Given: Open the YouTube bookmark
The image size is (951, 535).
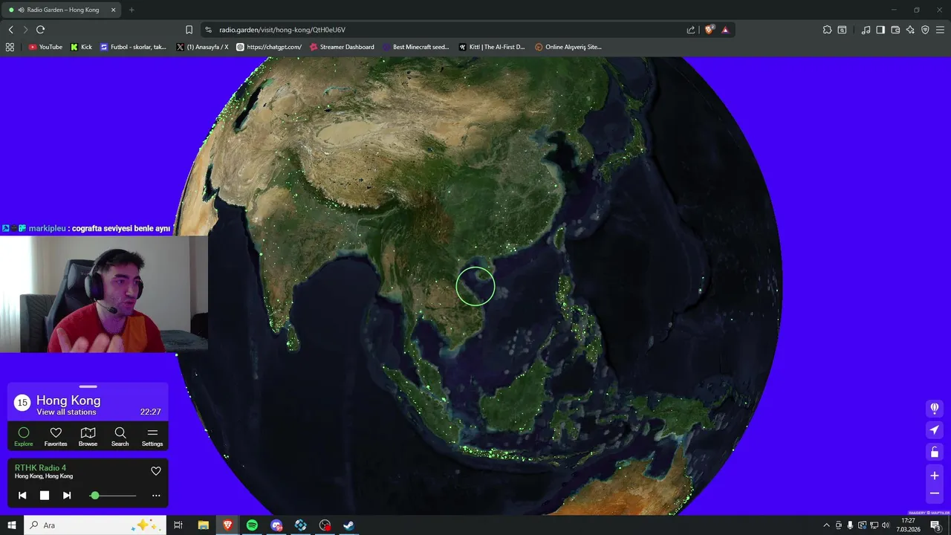Looking at the screenshot, I should [x=45, y=47].
